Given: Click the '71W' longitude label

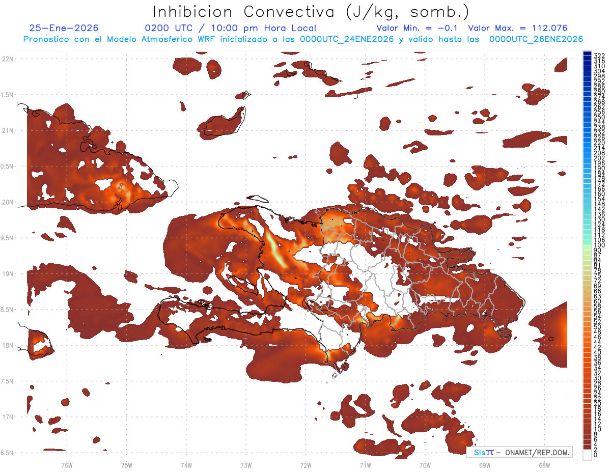Looking at the screenshot, I should pos(365,465).
